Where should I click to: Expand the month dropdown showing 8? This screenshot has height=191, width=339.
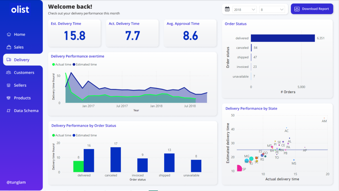click(272, 10)
